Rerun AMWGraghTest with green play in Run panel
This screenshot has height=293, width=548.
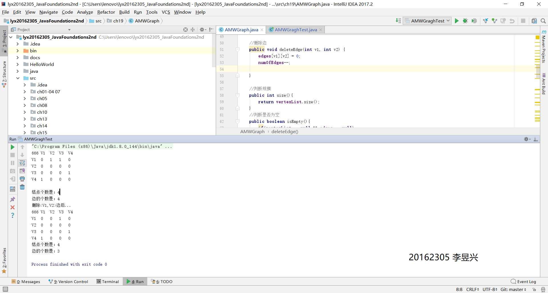click(13, 147)
